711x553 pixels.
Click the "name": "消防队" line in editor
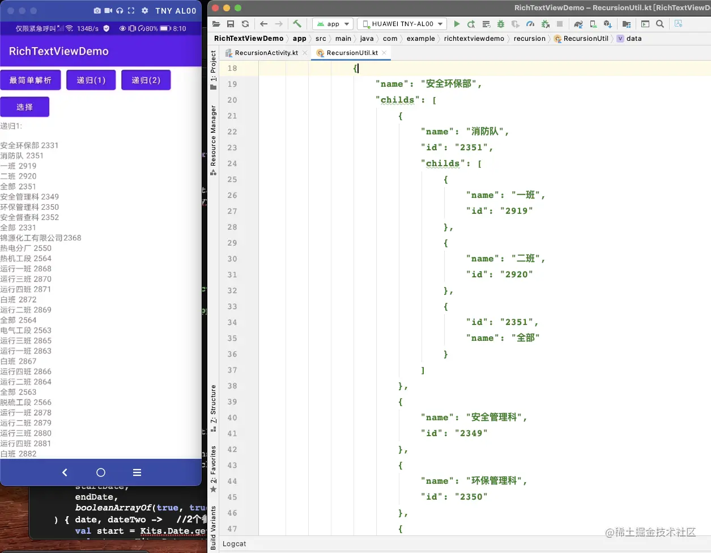pos(465,132)
